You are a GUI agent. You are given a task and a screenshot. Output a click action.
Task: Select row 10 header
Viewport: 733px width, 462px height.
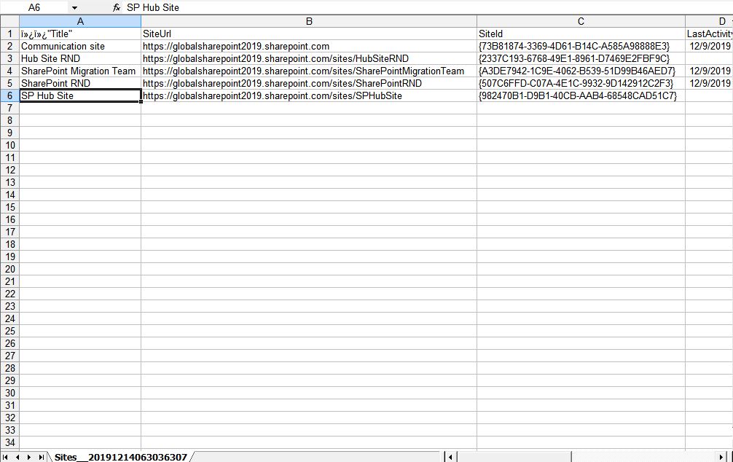tap(9, 145)
